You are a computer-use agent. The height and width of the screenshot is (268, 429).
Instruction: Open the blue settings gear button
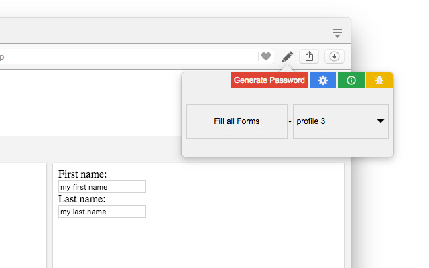(323, 80)
